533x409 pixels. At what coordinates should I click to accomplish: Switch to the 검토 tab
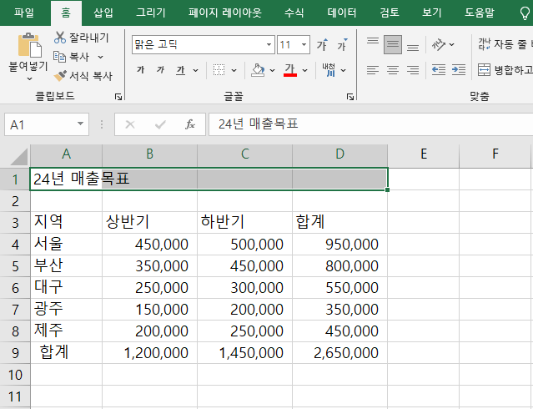390,13
